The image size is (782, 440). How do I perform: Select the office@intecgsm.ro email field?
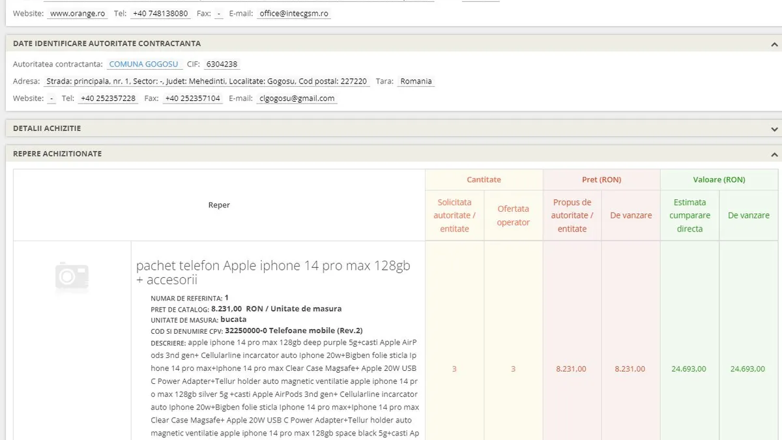294,13
